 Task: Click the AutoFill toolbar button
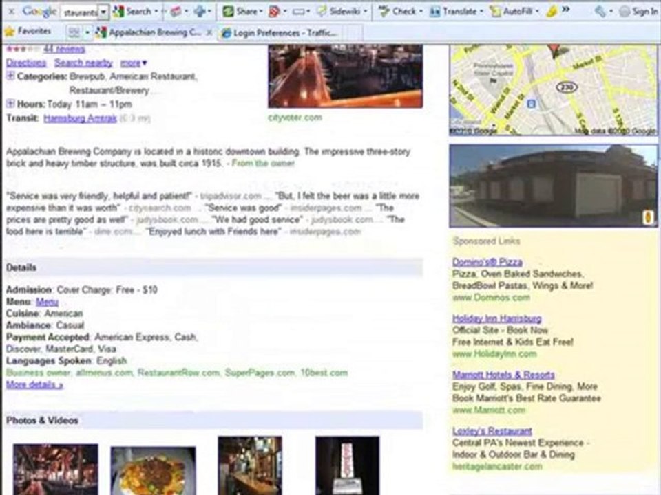[514, 12]
